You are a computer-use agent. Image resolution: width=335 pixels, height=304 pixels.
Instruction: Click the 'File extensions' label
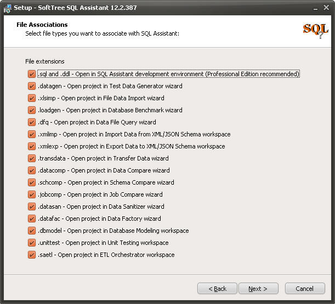45,61
